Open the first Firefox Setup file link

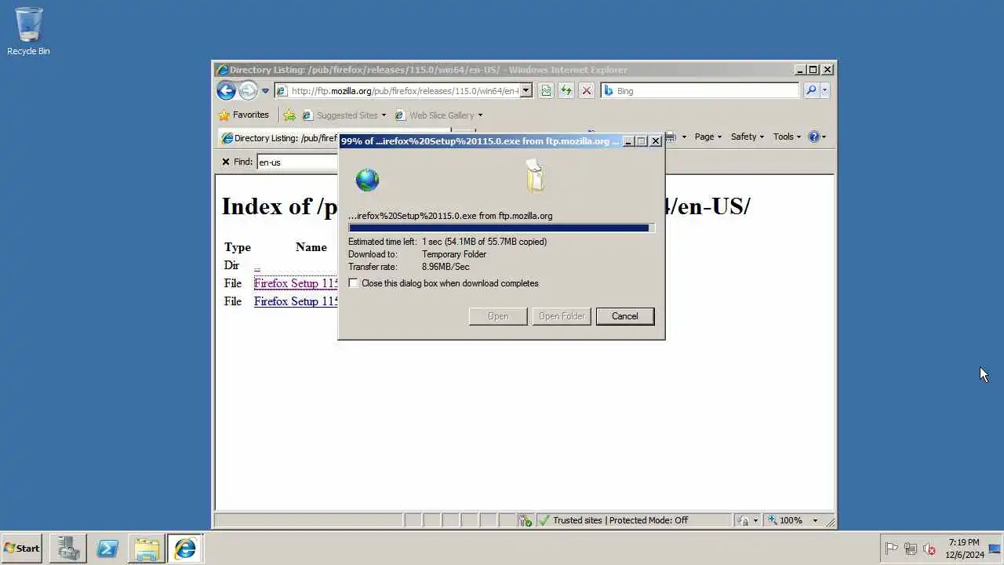point(296,283)
